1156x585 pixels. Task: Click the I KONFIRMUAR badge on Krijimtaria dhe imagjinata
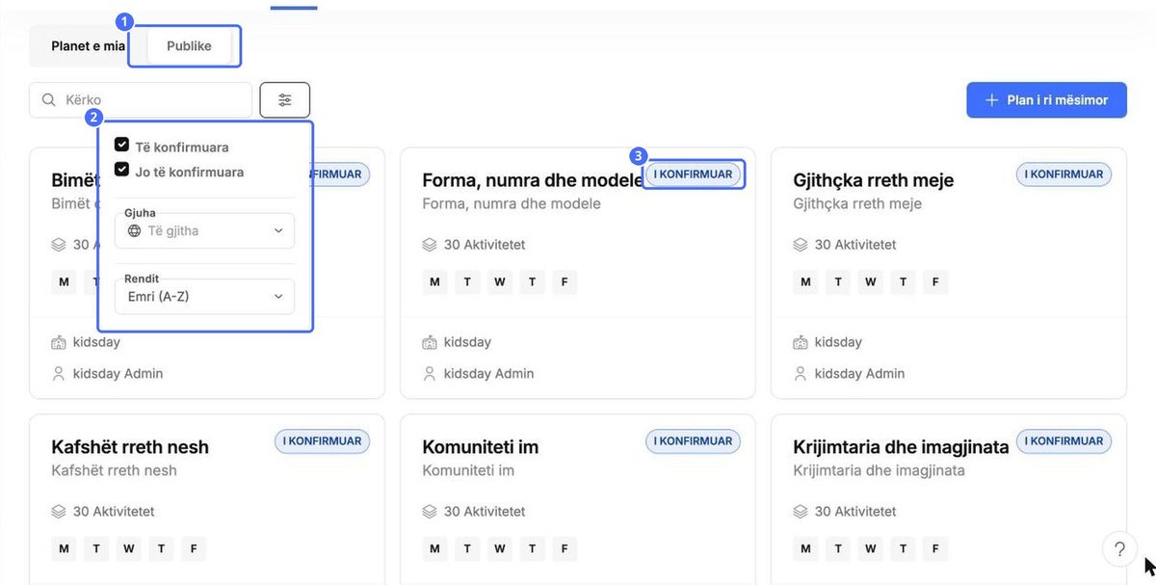click(1064, 441)
